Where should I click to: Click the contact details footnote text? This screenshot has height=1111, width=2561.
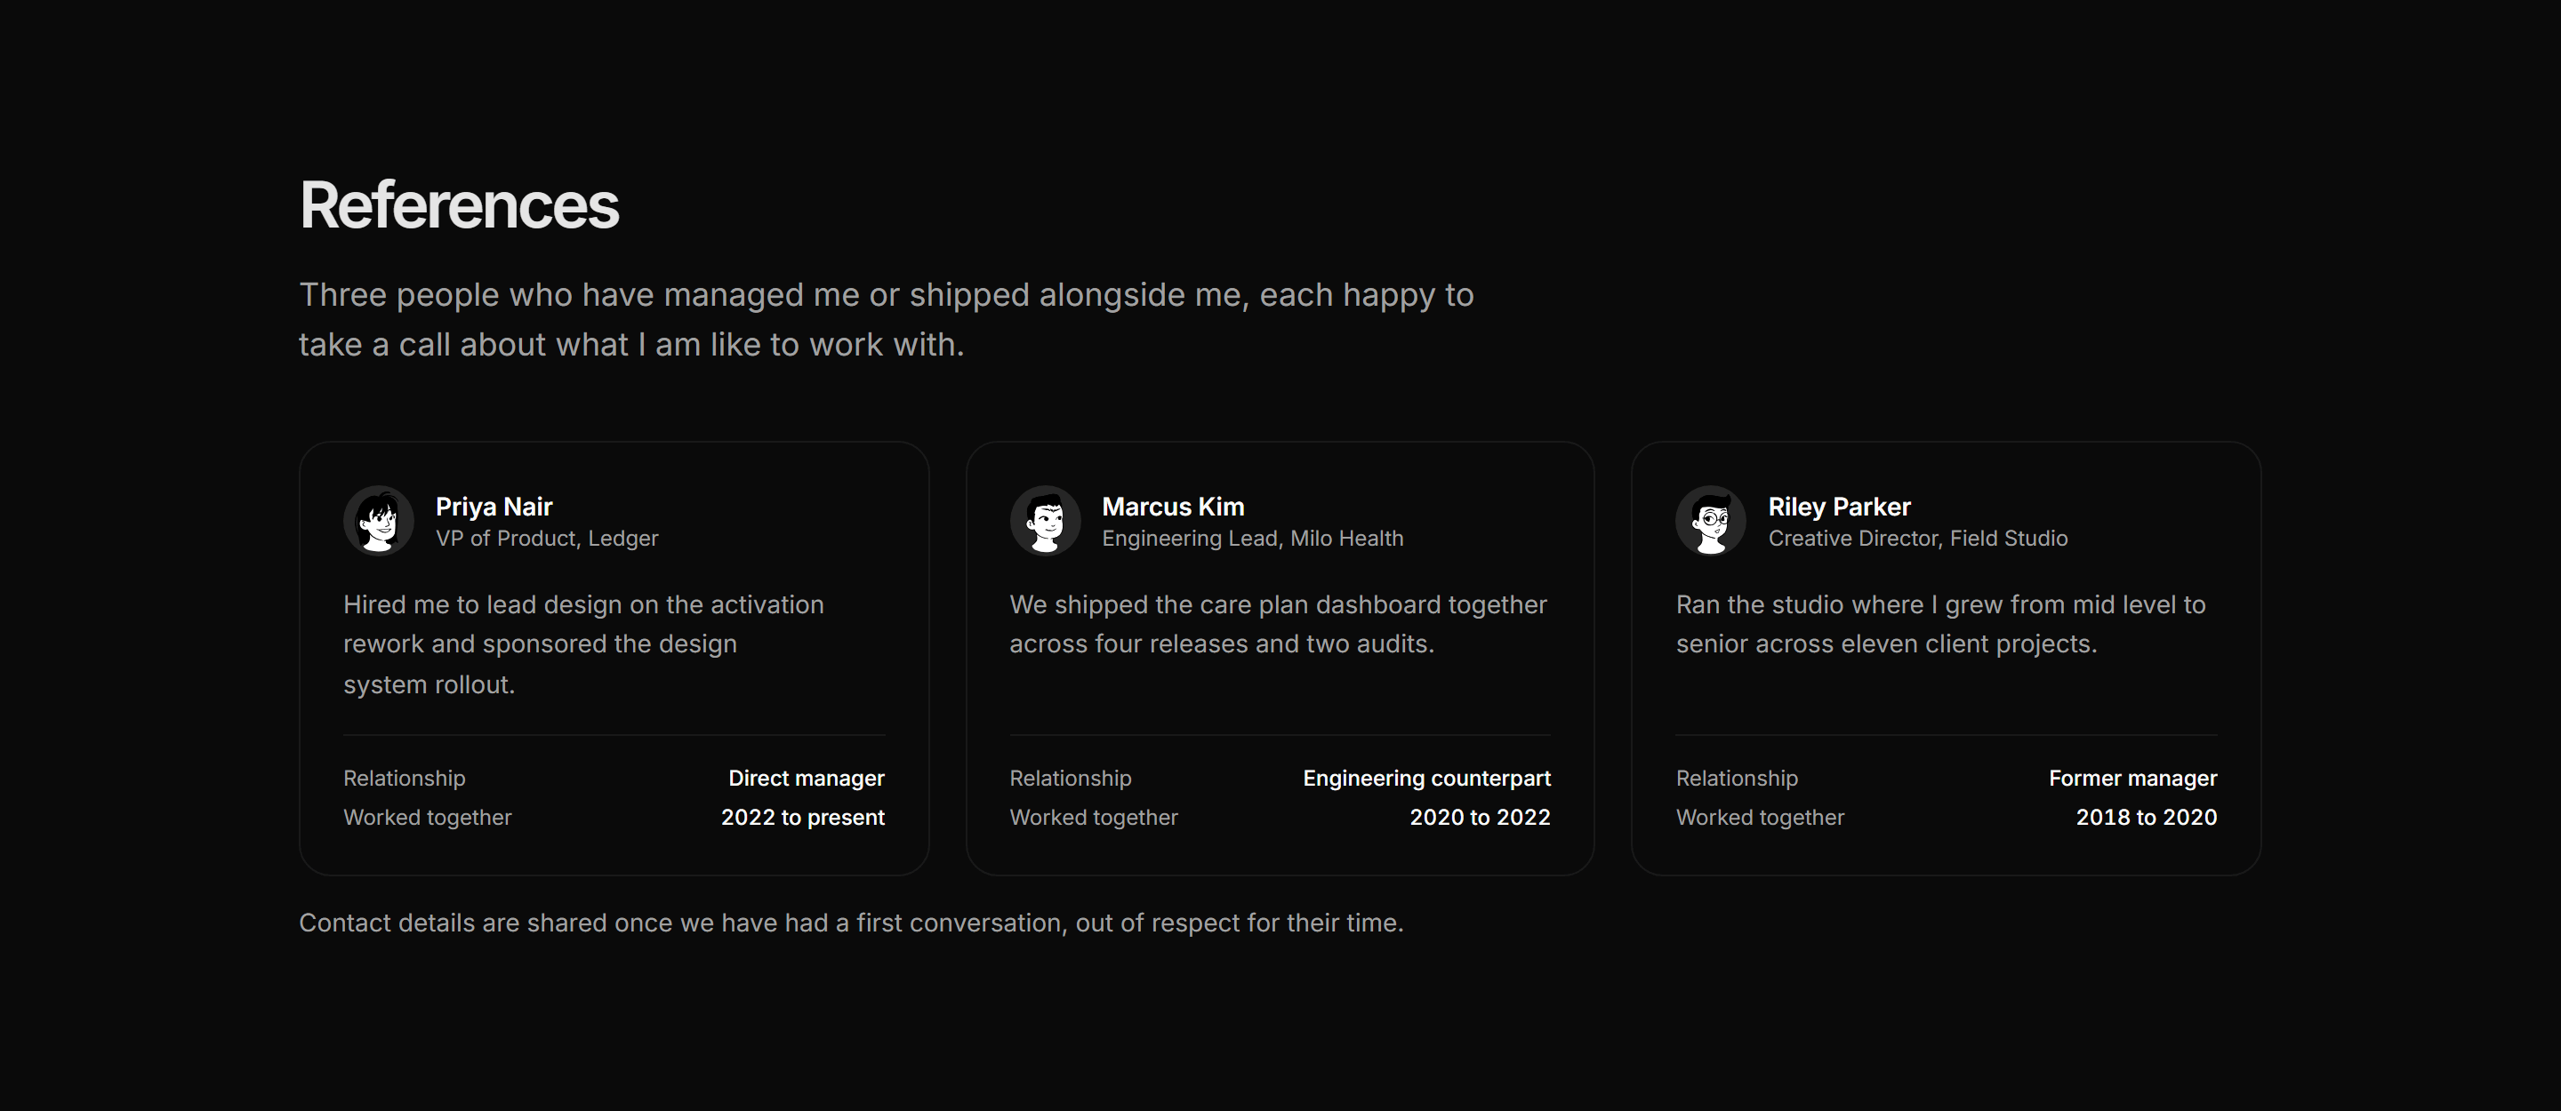(851, 923)
